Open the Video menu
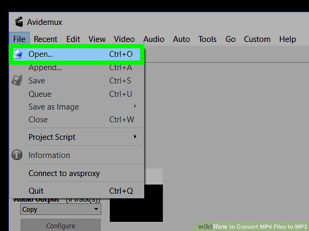 [124, 39]
